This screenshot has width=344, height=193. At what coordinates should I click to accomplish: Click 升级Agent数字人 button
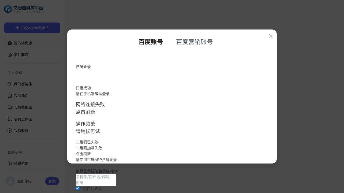point(32,28)
